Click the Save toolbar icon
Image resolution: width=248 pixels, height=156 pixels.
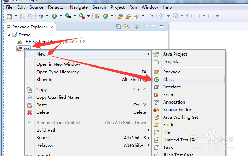tap(23, 16)
